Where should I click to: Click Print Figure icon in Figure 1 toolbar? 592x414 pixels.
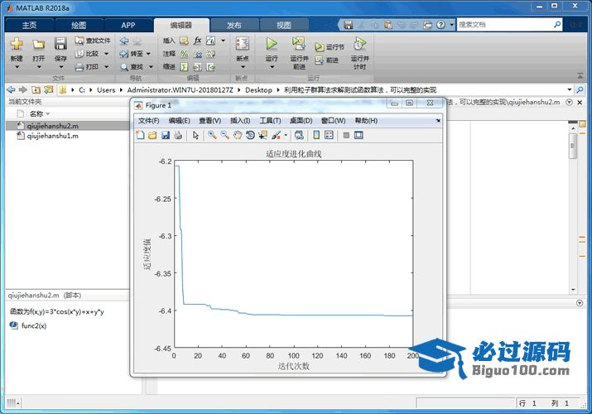pos(178,135)
